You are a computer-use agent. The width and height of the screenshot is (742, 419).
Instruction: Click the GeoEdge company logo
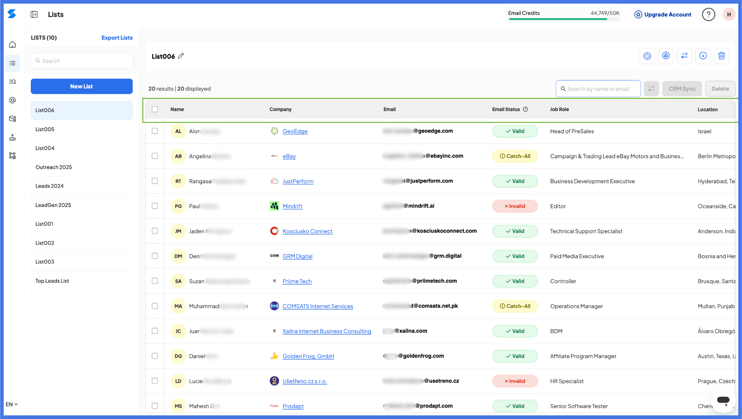coord(274,131)
